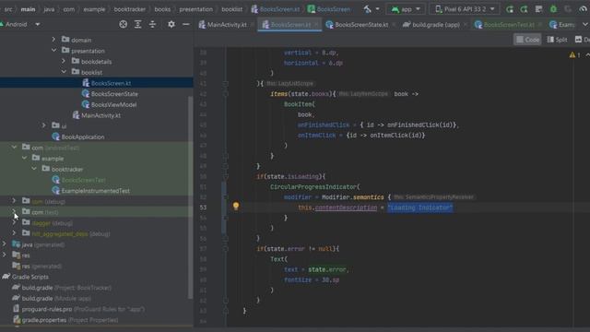Expand the domain folder

coord(53,39)
